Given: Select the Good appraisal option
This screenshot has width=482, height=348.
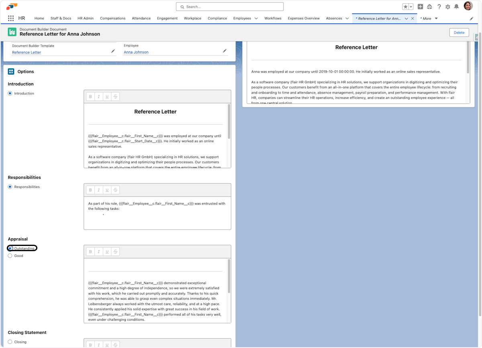Looking at the screenshot, I should coord(10,256).
